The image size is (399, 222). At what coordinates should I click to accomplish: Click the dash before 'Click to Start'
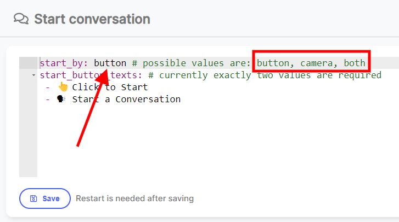pyautogui.click(x=48, y=87)
